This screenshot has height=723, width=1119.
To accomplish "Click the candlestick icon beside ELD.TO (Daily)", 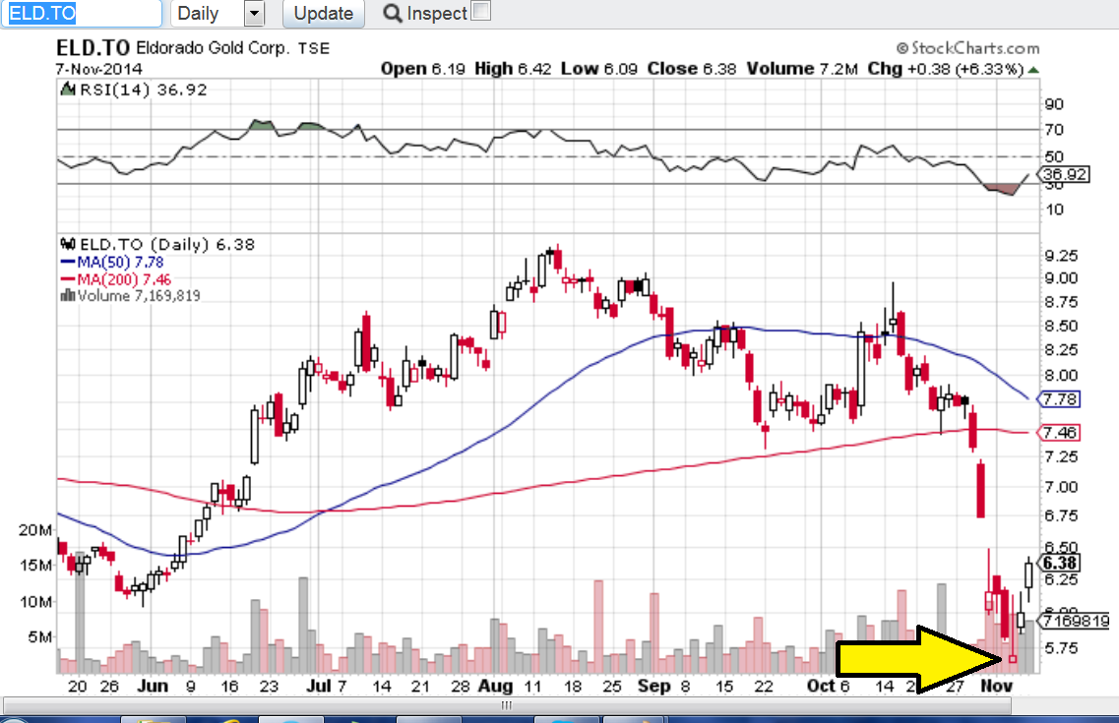I will (68, 244).
